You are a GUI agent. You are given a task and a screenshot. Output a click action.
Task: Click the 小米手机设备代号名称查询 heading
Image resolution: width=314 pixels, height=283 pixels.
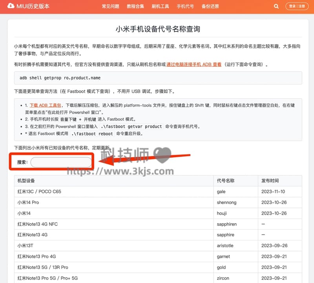[158, 29]
